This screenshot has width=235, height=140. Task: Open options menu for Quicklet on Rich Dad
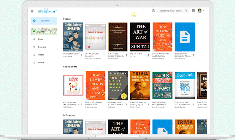(193, 104)
